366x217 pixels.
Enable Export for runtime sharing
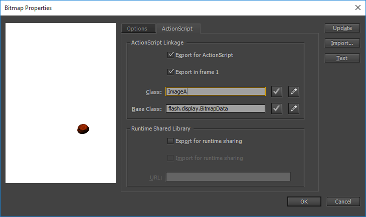(x=170, y=141)
